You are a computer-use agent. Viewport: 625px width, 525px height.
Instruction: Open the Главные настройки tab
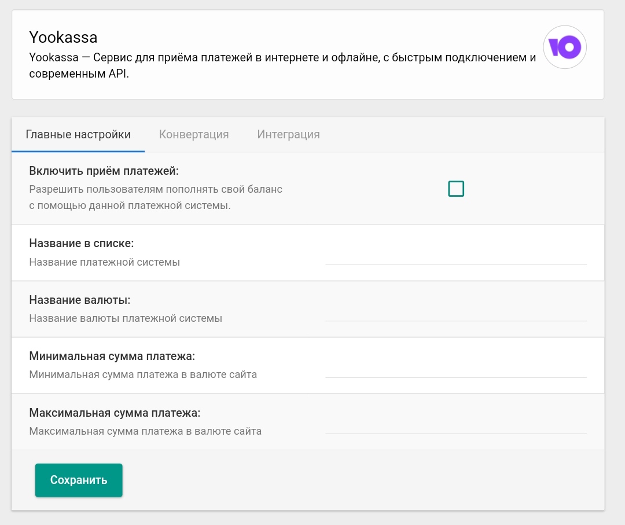[x=78, y=134]
